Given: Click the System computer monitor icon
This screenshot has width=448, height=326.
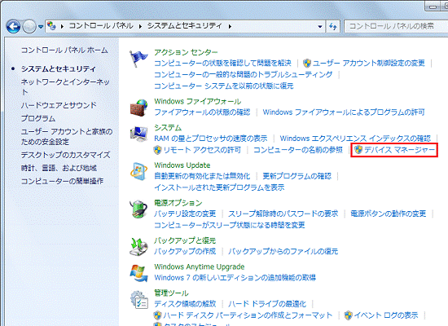Looking at the screenshot, I should tap(138, 134).
